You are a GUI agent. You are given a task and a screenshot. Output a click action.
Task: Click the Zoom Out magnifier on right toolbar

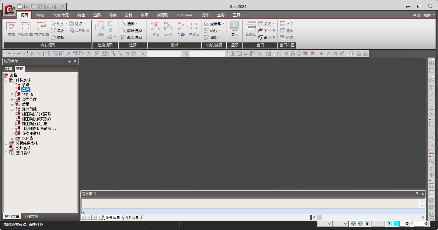pyautogui.click(x=431, y=145)
